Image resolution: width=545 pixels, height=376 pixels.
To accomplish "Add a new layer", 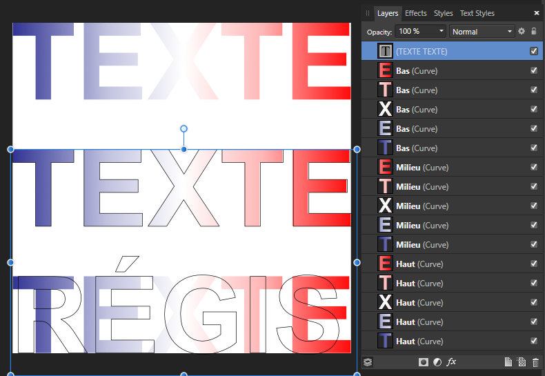I will [x=508, y=362].
